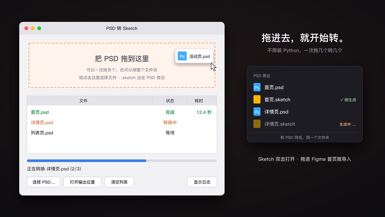Click the 转换中 status cell
Image resolution: width=385 pixels, height=217 pixels.
(x=170, y=122)
